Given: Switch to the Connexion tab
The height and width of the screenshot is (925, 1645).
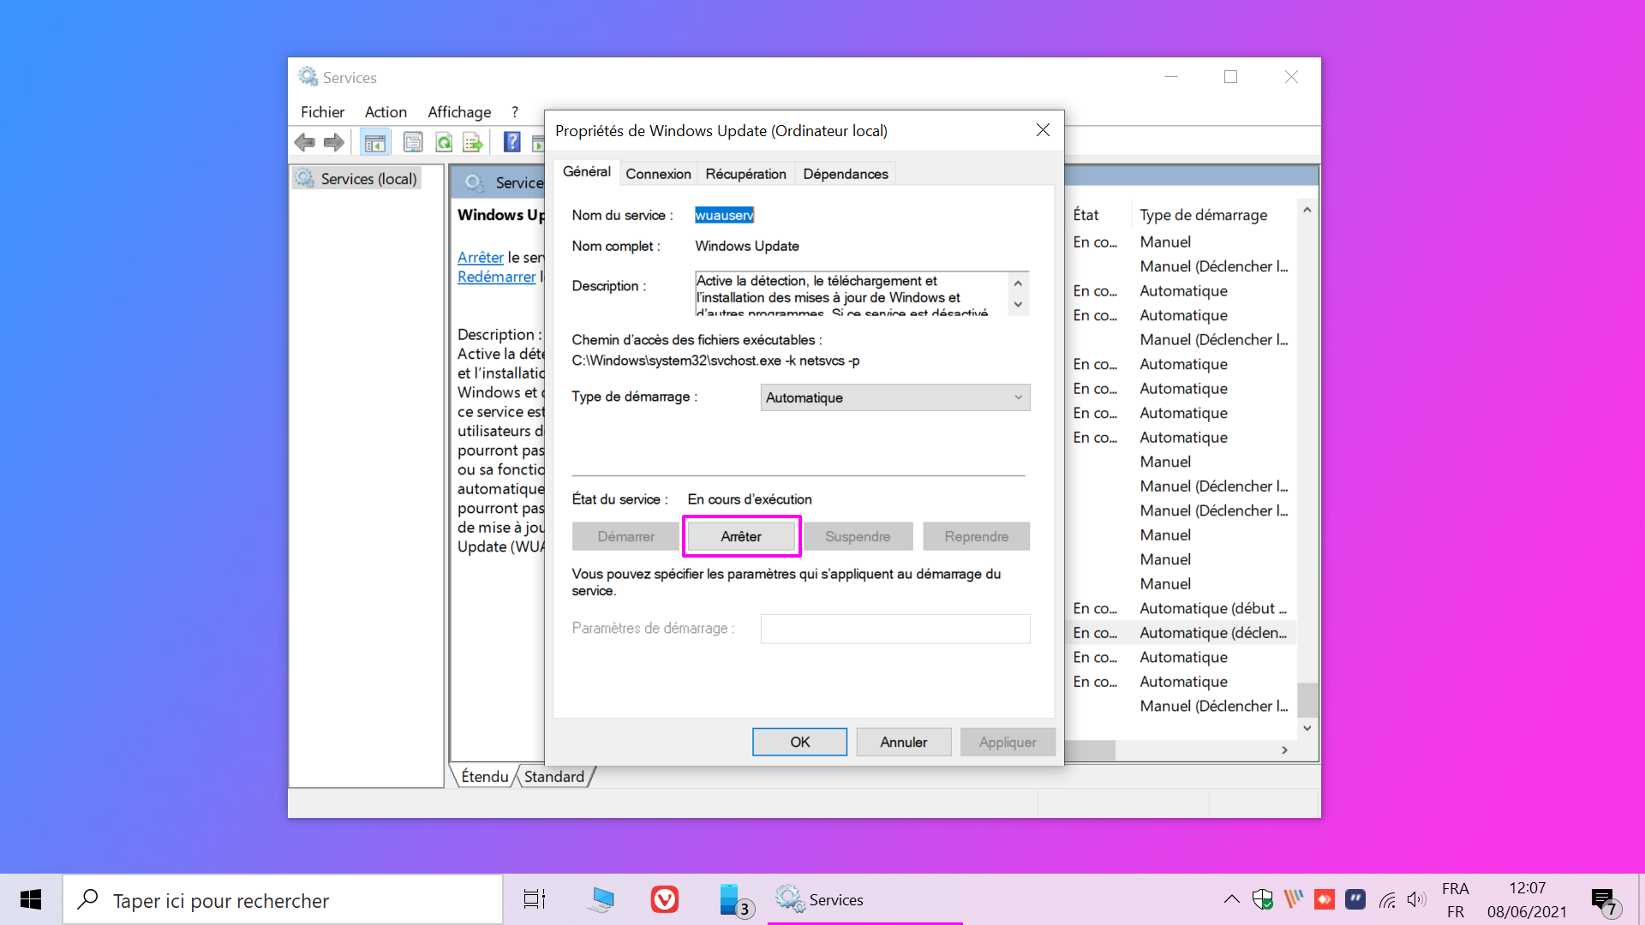Looking at the screenshot, I should coord(658,174).
